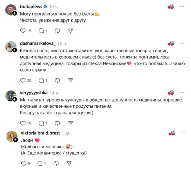191x170 pixels.
Task: Open more options for viktoria.braid.brest post
Action: 182,133
